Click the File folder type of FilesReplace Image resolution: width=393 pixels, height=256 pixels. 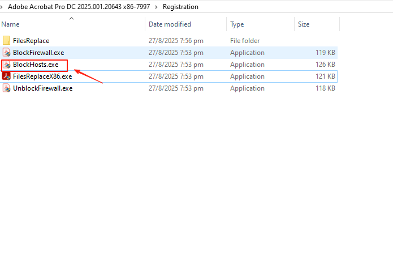tap(244, 41)
